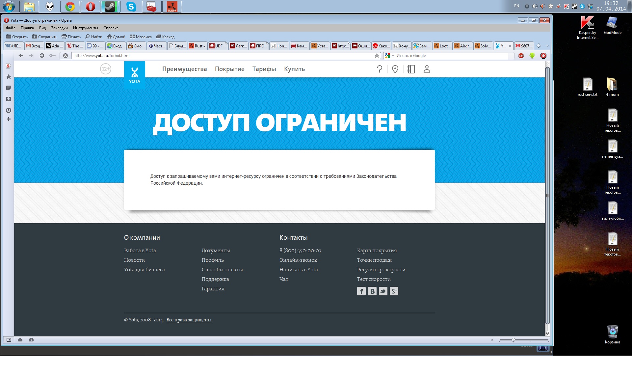This screenshot has height=378, width=632.
Task: Open the Купить navigation link
Action: [294, 69]
